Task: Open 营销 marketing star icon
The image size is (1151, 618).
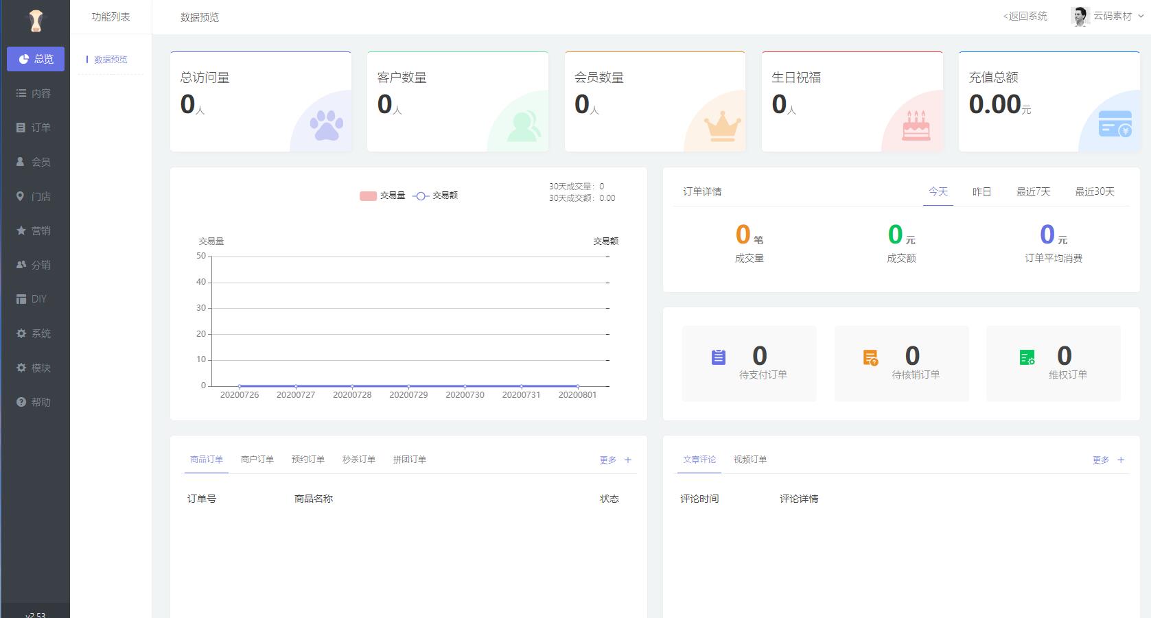Action: click(x=21, y=230)
